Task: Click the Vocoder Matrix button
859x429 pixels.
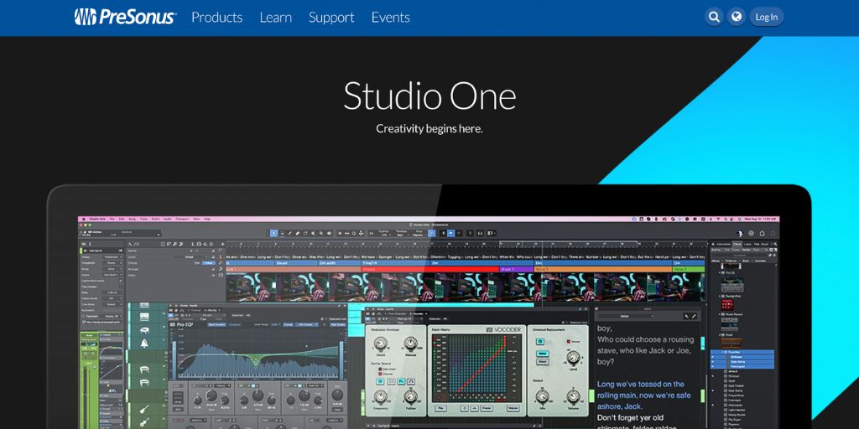Action: (x=513, y=408)
